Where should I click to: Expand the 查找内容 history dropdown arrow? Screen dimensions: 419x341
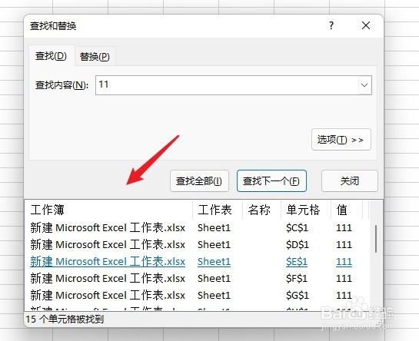(364, 85)
